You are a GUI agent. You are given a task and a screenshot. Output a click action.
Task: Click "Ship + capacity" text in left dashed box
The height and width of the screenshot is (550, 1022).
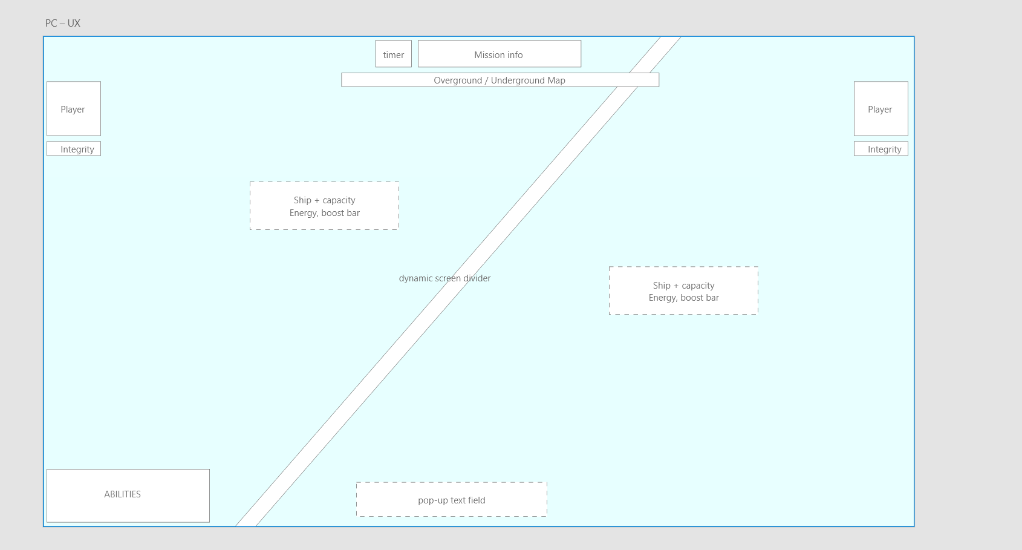[x=324, y=200]
